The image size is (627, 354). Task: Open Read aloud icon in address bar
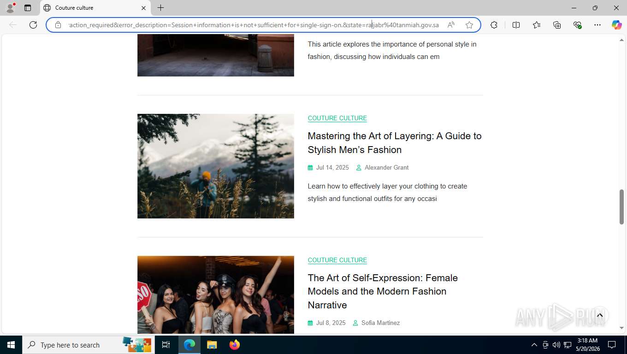(451, 25)
